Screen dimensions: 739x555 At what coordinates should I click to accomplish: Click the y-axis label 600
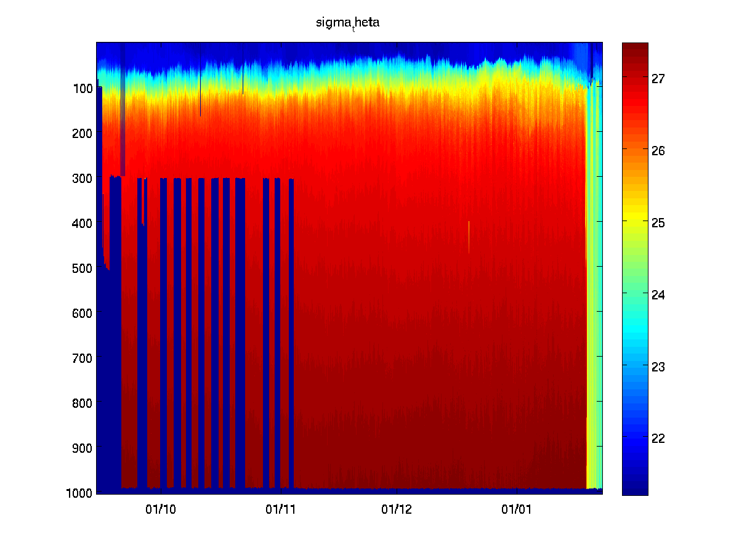(x=82, y=313)
